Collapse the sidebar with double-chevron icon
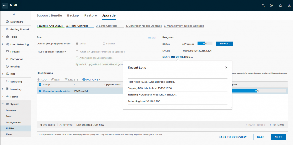 coord(14,14)
